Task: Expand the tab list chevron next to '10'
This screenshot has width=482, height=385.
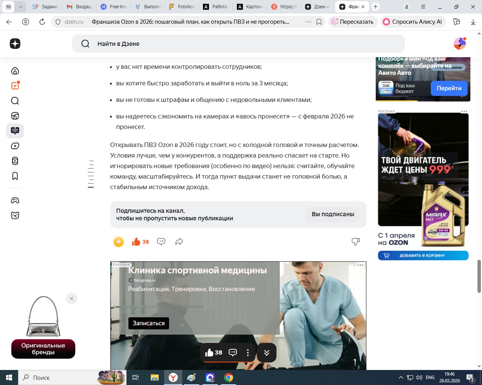Action: [20, 7]
